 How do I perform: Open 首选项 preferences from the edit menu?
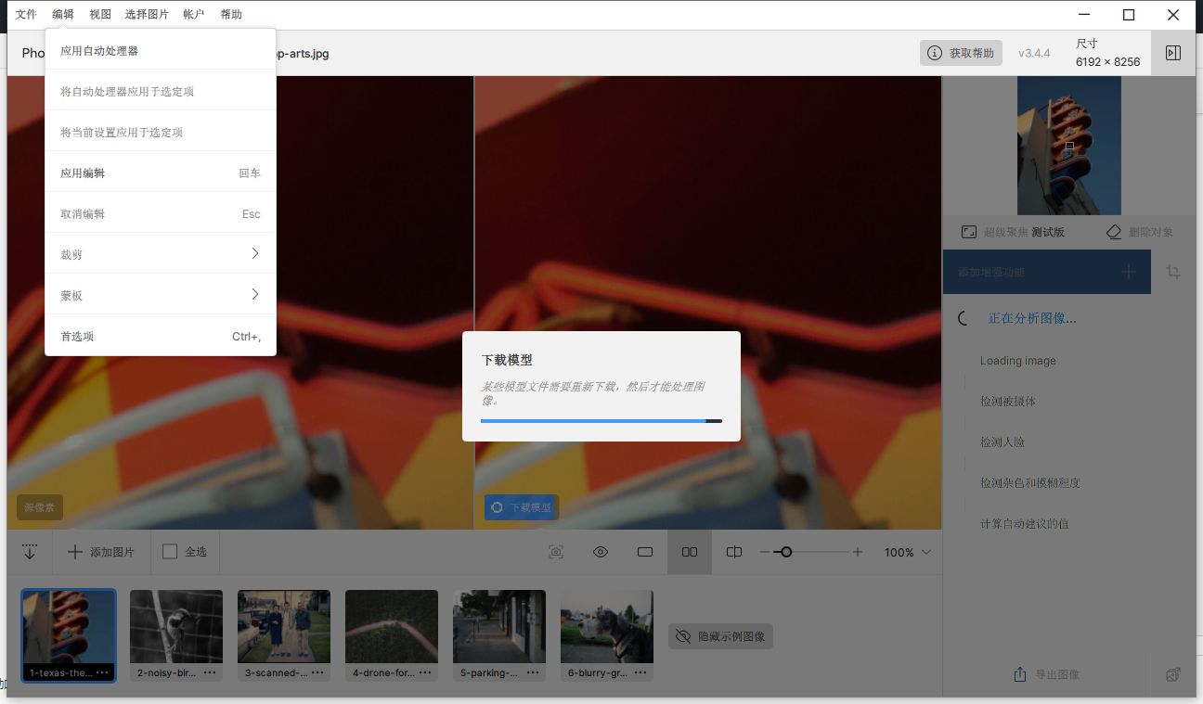pyautogui.click(x=161, y=337)
